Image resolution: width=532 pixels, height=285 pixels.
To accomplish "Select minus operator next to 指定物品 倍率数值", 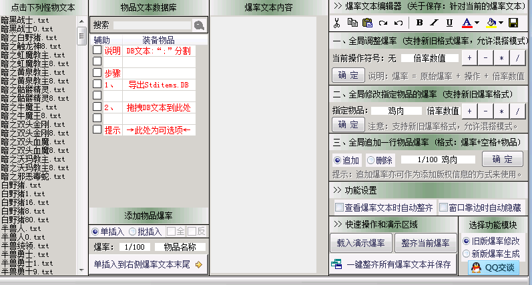I will point(485,111).
